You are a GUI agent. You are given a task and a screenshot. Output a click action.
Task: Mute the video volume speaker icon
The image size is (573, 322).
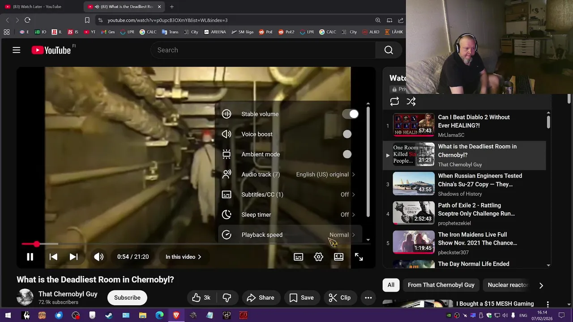tap(98, 257)
